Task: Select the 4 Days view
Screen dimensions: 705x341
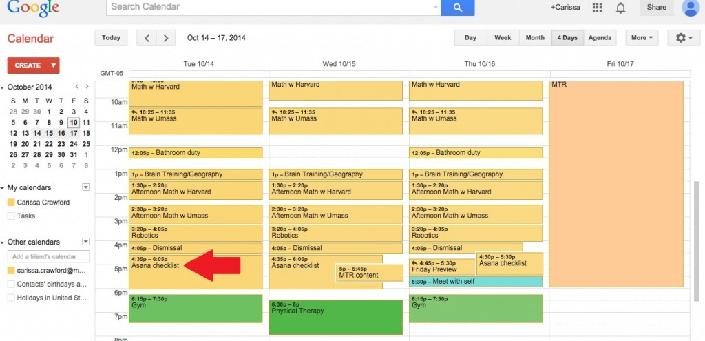Action: 567,38
